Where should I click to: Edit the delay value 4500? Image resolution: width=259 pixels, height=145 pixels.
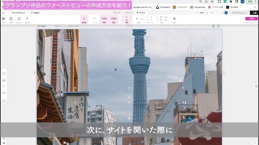114,19
